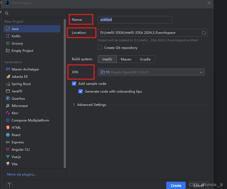Switch build system to Maven

tap(126, 59)
